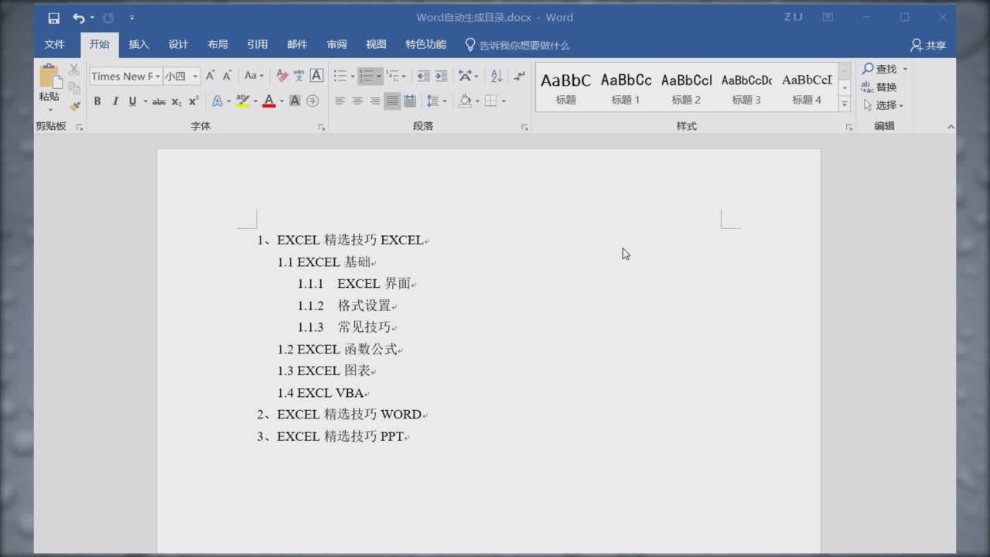The width and height of the screenshot is (990, 557).
Task: Open the numbering list dropdown arrow
Action: click(x=379, y=76)
